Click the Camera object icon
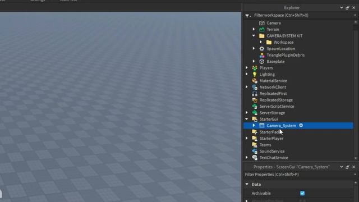 [x=262, y=23]
